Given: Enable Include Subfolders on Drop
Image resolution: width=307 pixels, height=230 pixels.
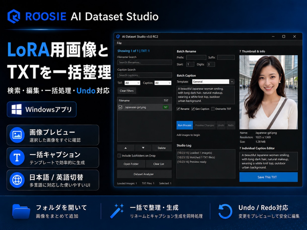Looking at the screenshot, I should [119, 156].
